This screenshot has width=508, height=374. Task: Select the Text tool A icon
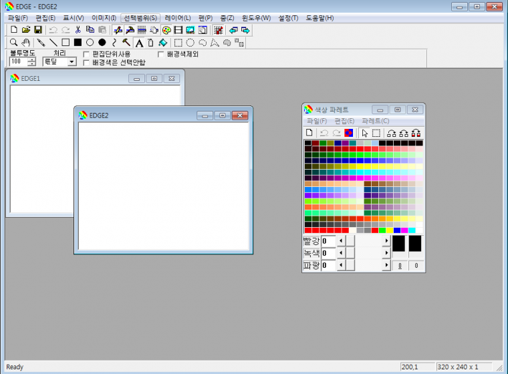tap(139, 43)
